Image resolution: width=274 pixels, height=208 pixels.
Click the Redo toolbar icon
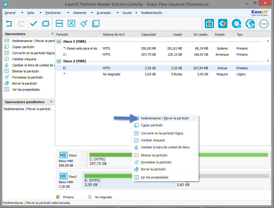point(21,23)
